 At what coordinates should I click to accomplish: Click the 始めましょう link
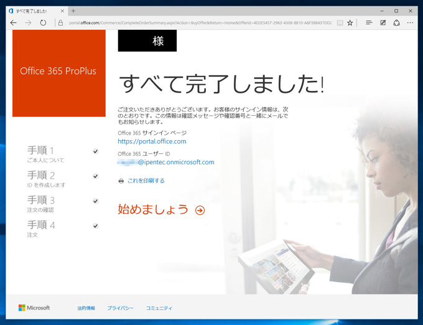click(x=153, y=209)
